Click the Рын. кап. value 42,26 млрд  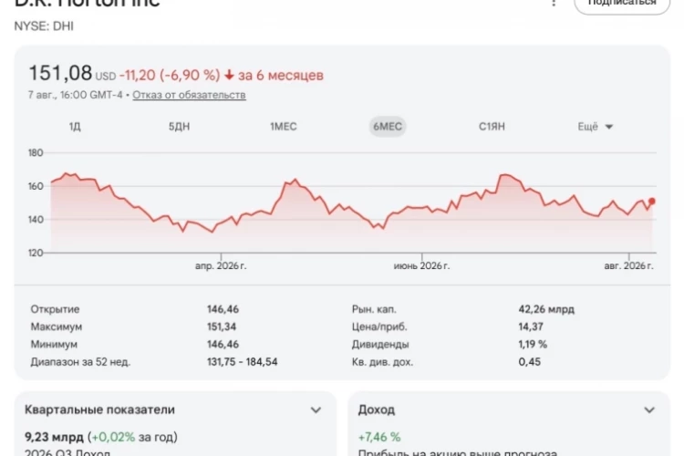click(x=546, y=309)
